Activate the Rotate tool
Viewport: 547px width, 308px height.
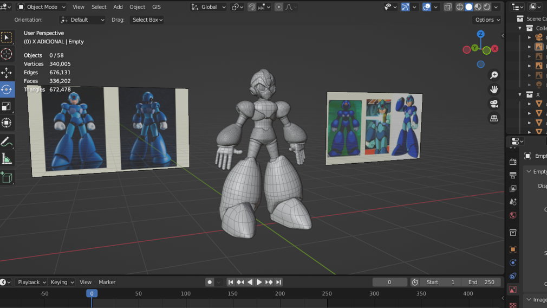point(6,89)
